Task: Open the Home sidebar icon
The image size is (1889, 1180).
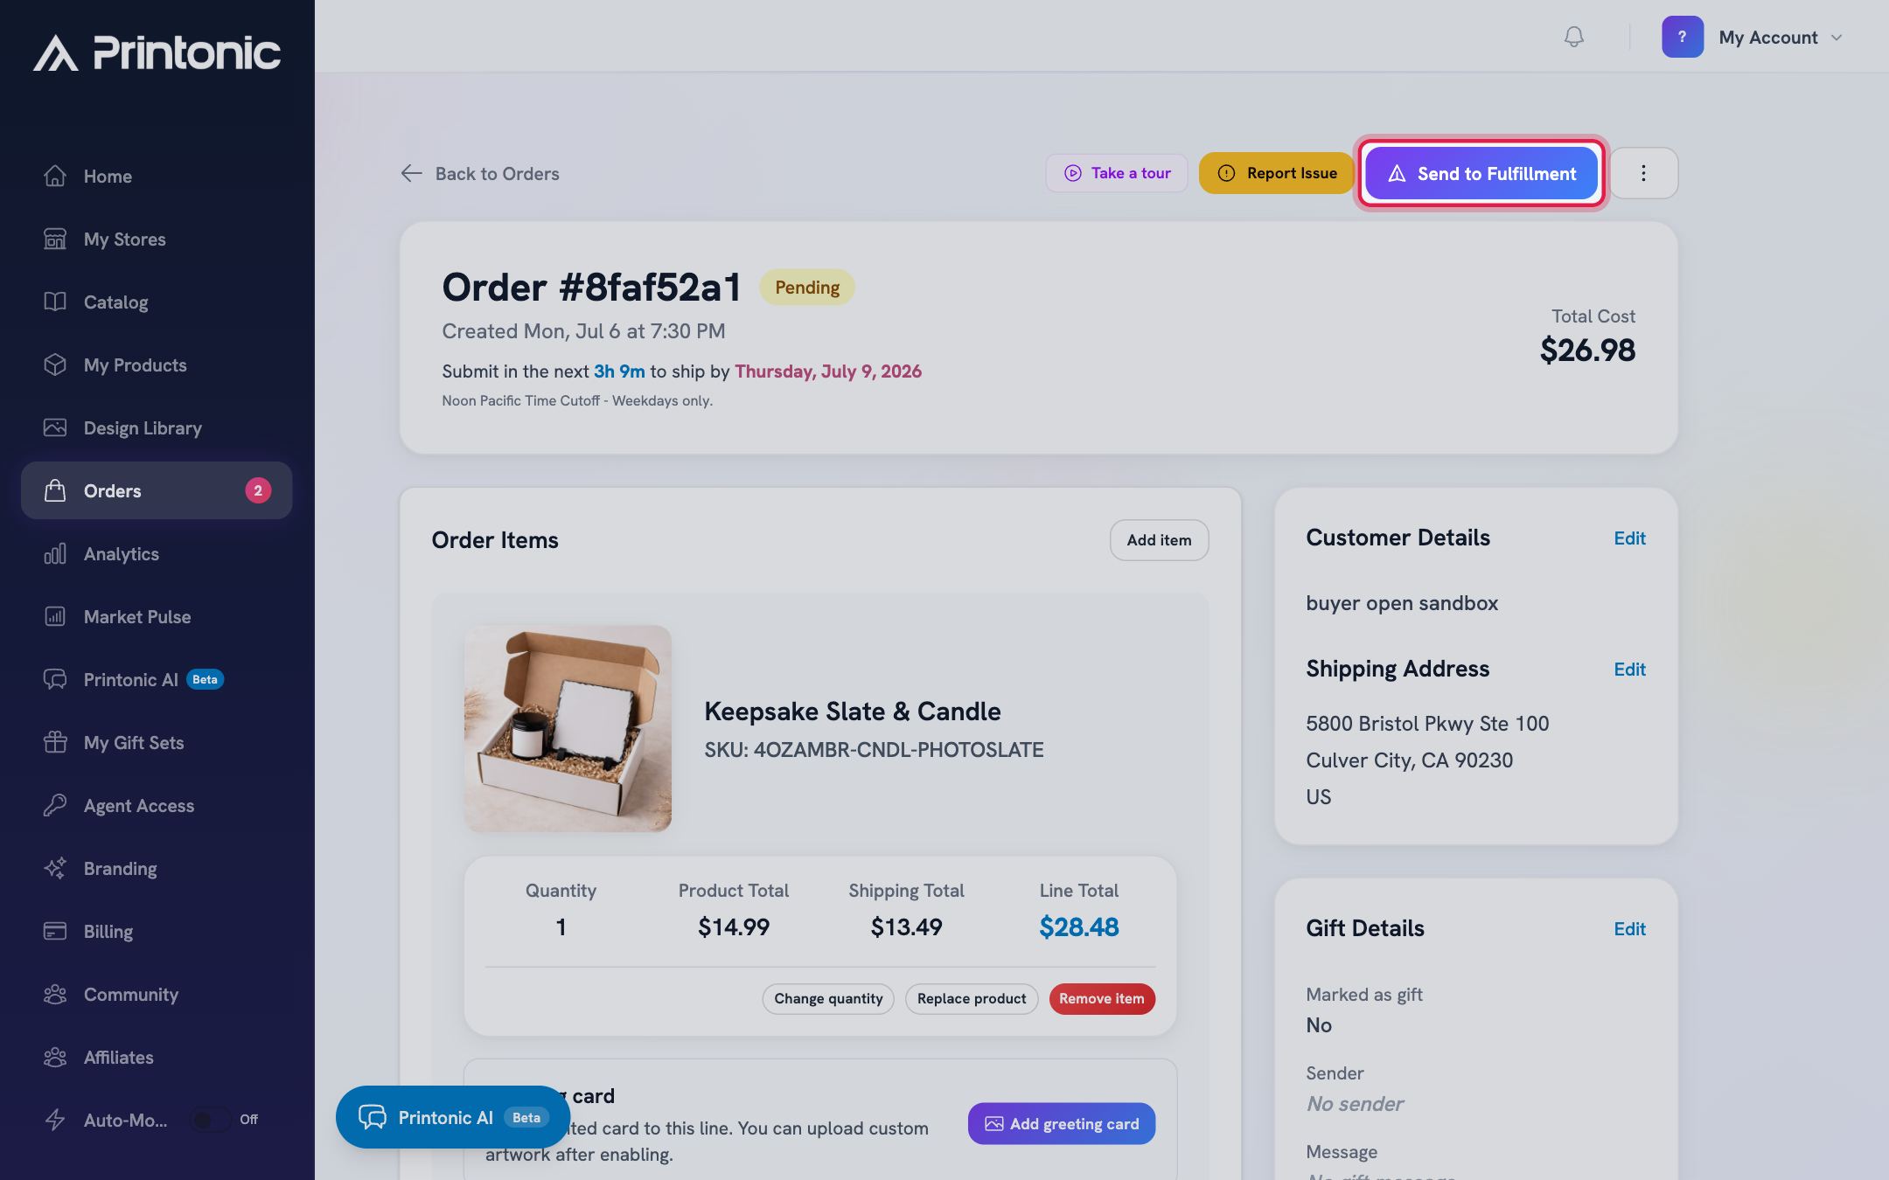Action: (55, 176)
